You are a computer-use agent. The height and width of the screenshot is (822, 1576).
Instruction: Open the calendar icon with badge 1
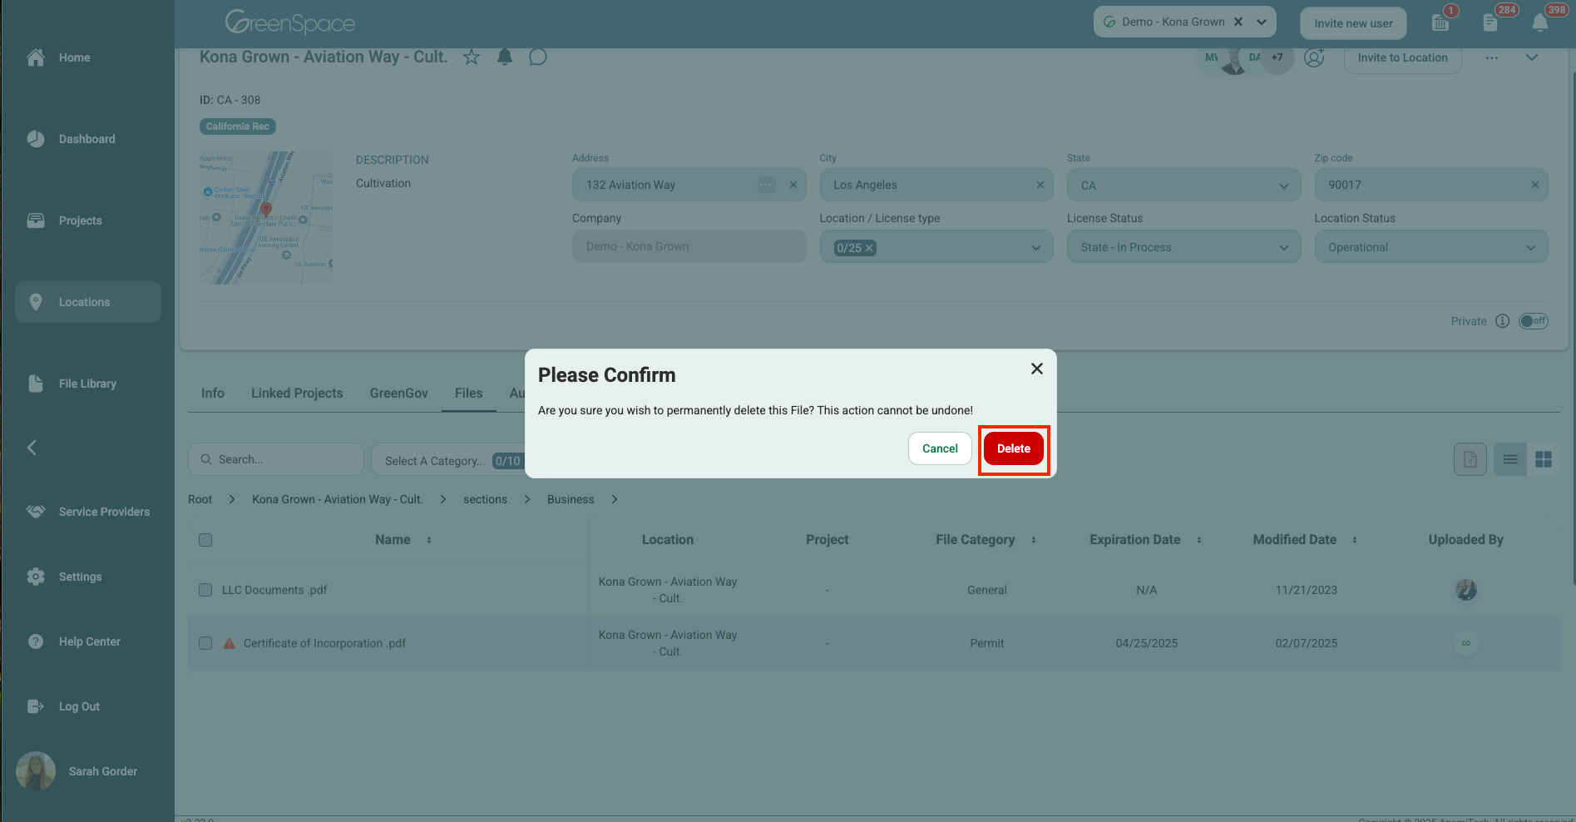1441,22
